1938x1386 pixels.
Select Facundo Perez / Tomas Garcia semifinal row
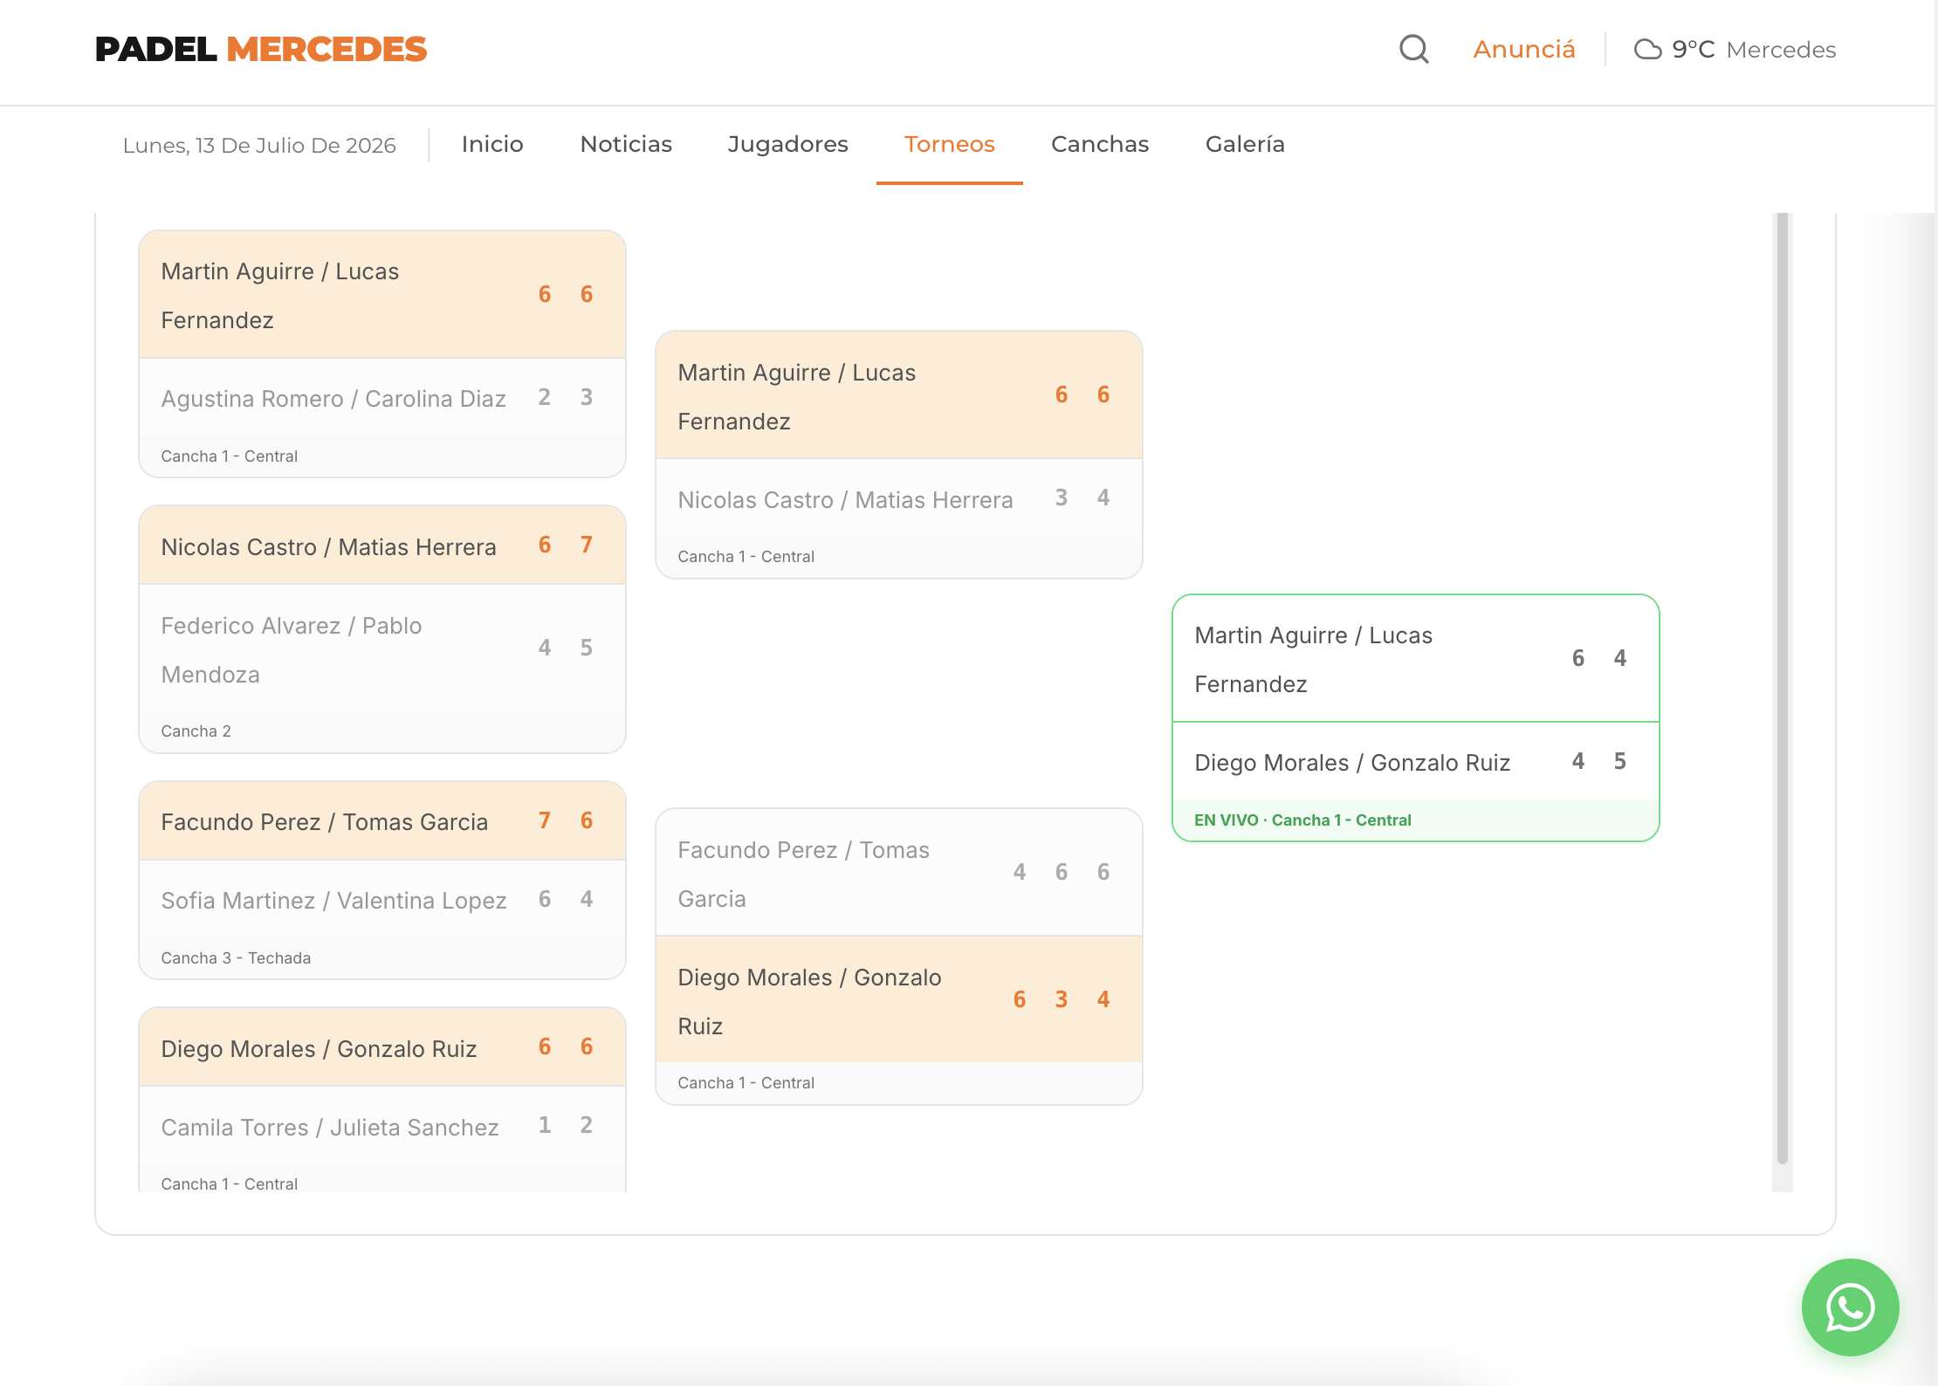tap(898, 873)
